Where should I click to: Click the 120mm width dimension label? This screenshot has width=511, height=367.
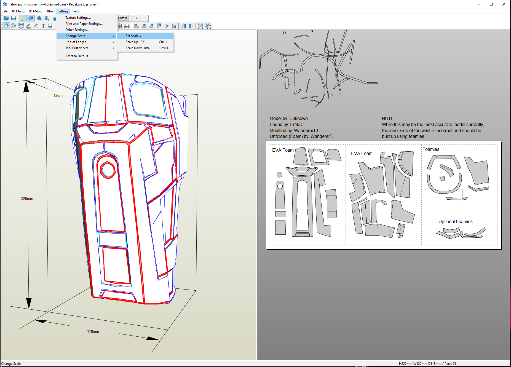[x=59, y=95]
